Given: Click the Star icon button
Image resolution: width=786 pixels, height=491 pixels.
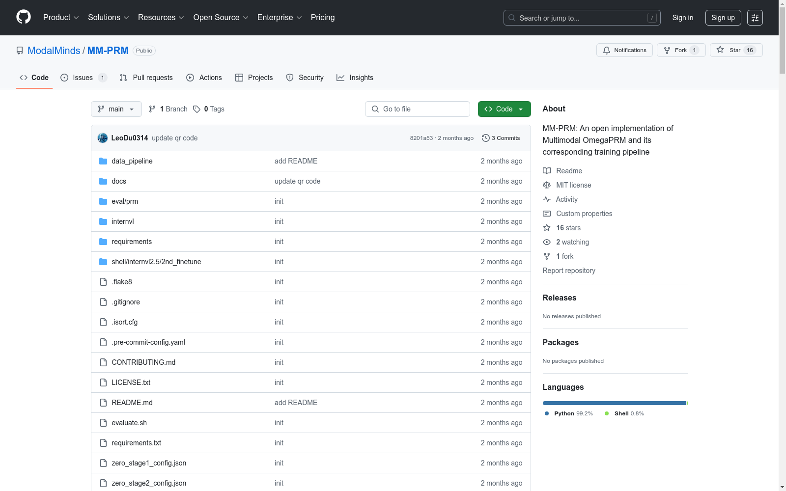Looking at the screenshot, I should 720,50.
